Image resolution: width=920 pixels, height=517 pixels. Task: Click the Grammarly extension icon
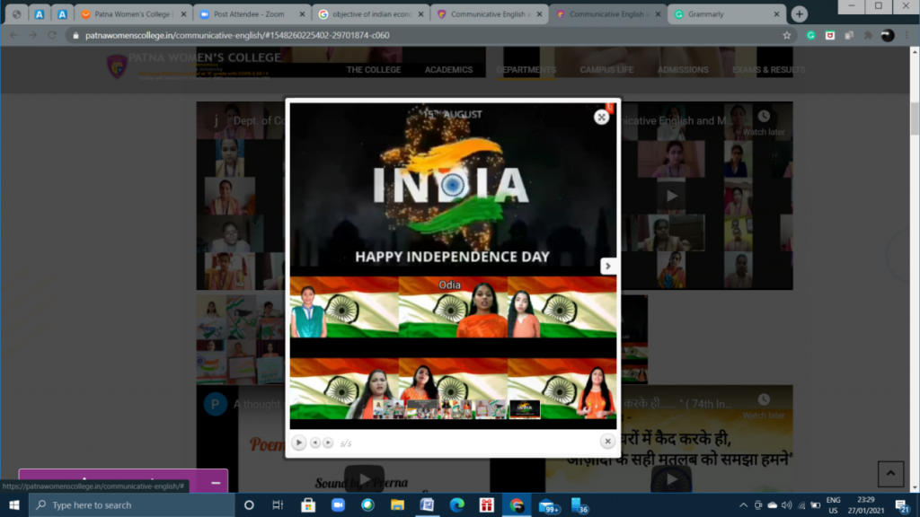point(811,35)
